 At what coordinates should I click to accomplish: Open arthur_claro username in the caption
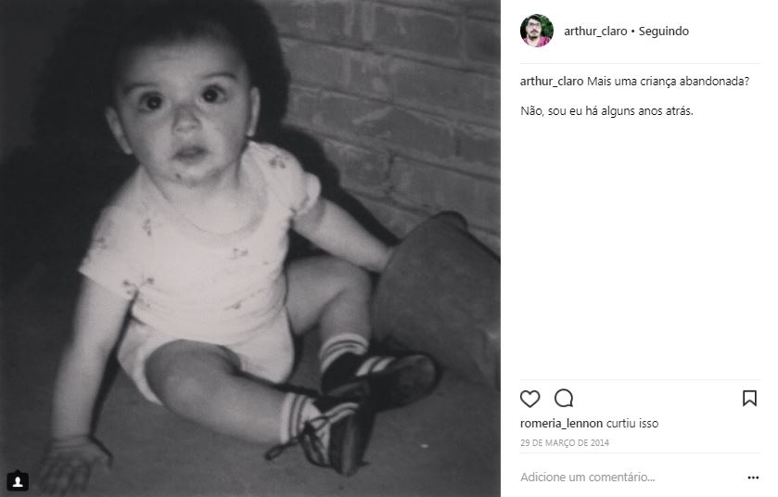(551, 82)
